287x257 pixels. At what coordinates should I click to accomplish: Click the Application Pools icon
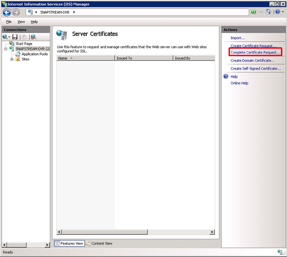pyautogui.click(x=18, y=54)
